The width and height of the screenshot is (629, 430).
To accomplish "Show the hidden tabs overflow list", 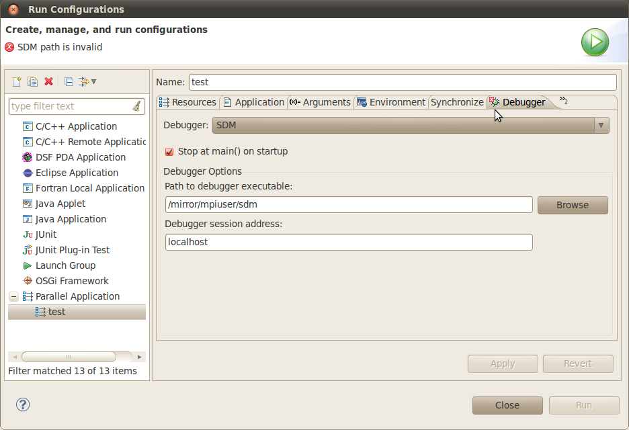I will (564, 100).
